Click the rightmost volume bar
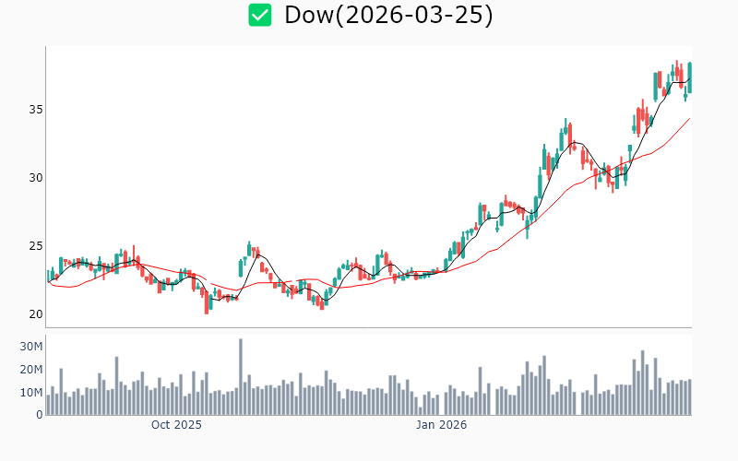The image size is (738, 461). [x=689, y=397]
